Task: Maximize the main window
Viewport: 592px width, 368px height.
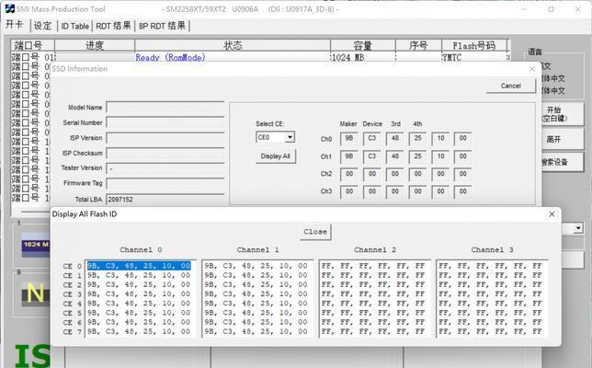Action: tap(551, 9)
